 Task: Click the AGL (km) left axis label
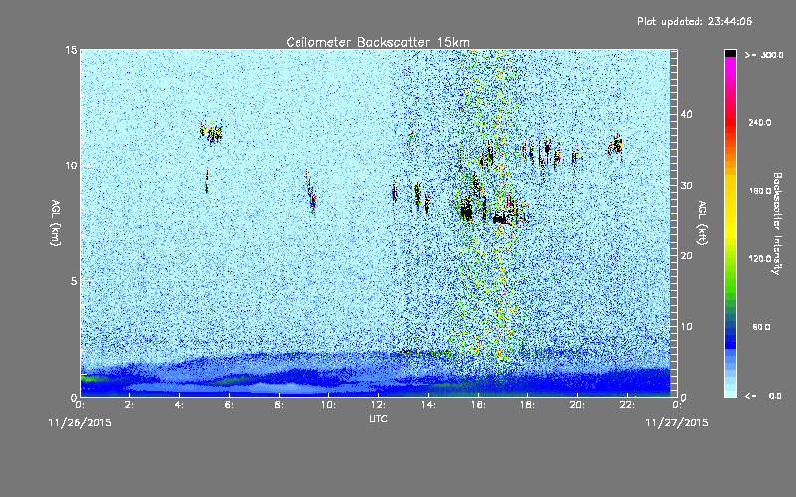(56, 222)
